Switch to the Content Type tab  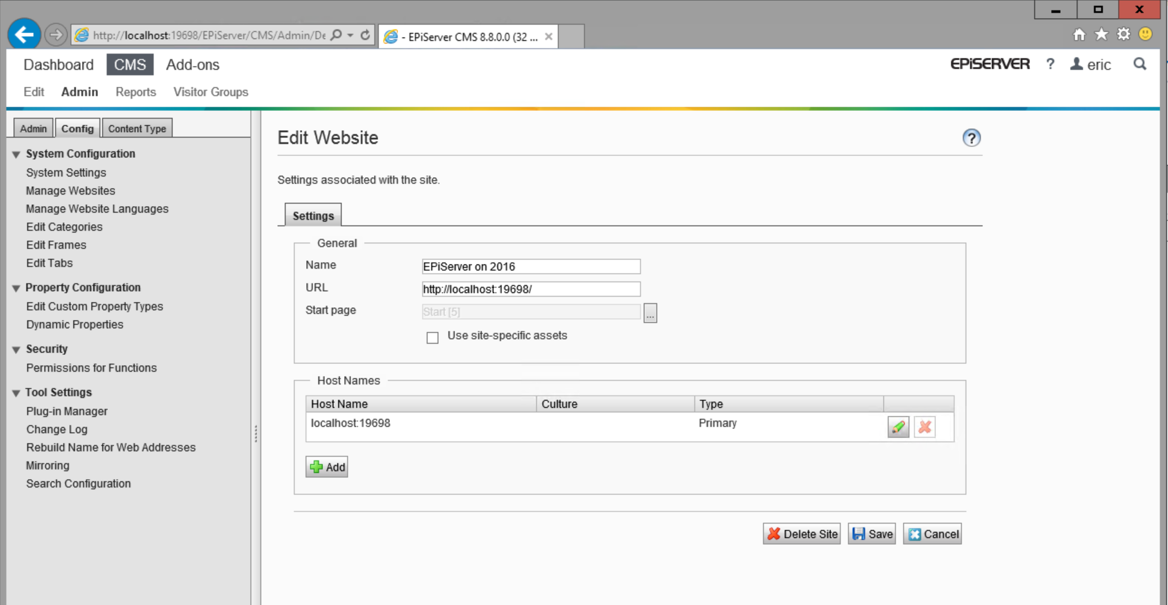pyautogui.click(x=137, y=128)
